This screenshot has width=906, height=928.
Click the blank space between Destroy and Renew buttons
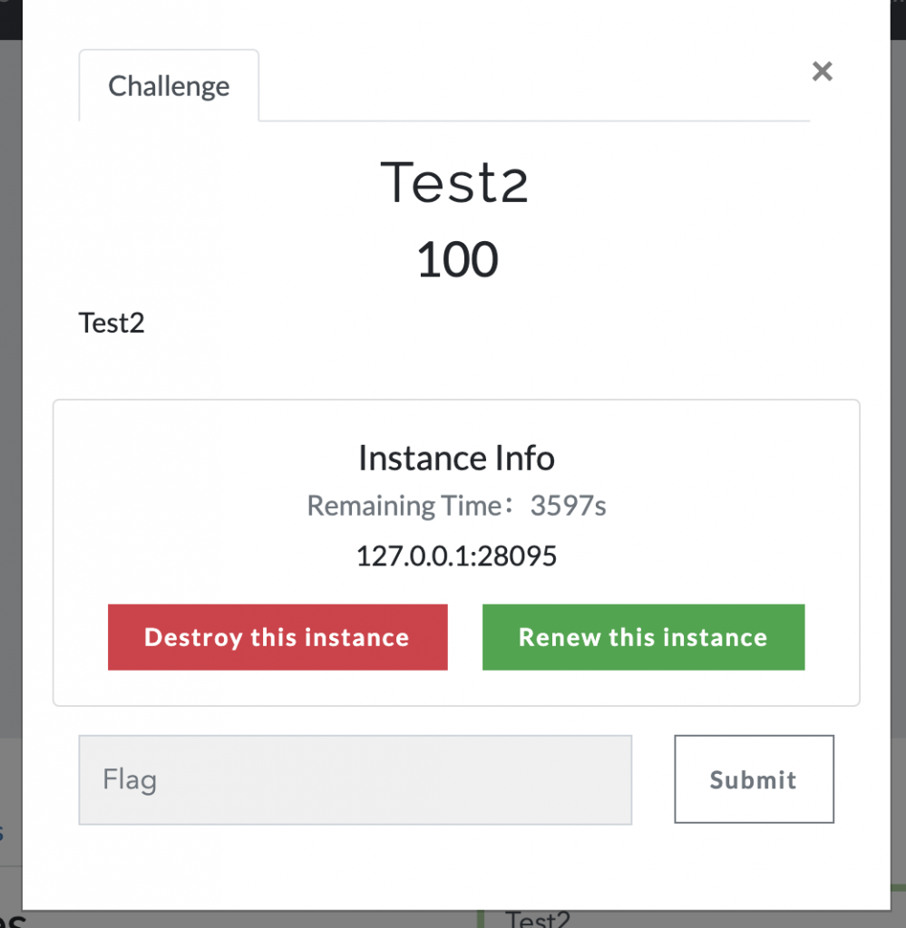tap(464, 637)
